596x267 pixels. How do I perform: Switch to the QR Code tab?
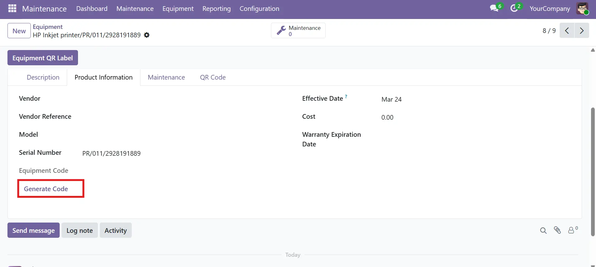point(213,77)
